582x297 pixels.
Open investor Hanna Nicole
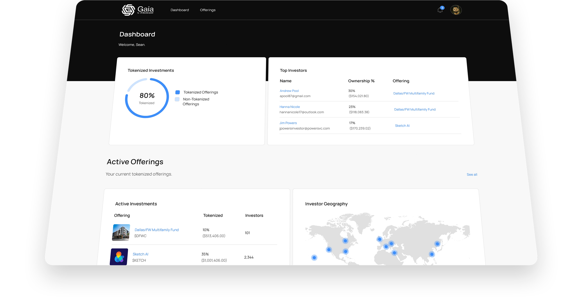(290, 107)
